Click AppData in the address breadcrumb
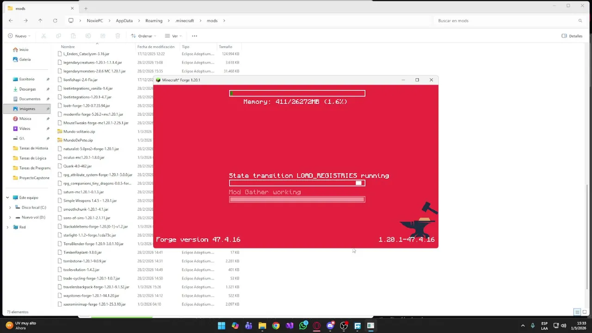The height and width of the screenshot is (333, 592). pyautogui.click(x=124, y=21)
